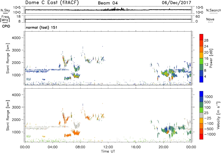Click the 'Time UT' axis title
221x153 pixels.
108,151
